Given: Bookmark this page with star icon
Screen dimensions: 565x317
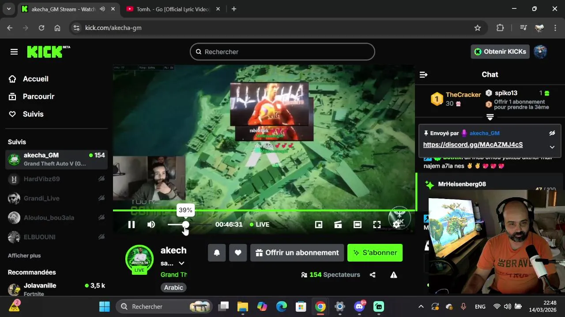Looking at the screenshot, I should tap(477, 28).
